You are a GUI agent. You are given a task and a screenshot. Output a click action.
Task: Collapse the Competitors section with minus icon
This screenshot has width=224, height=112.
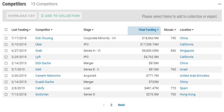219,4
